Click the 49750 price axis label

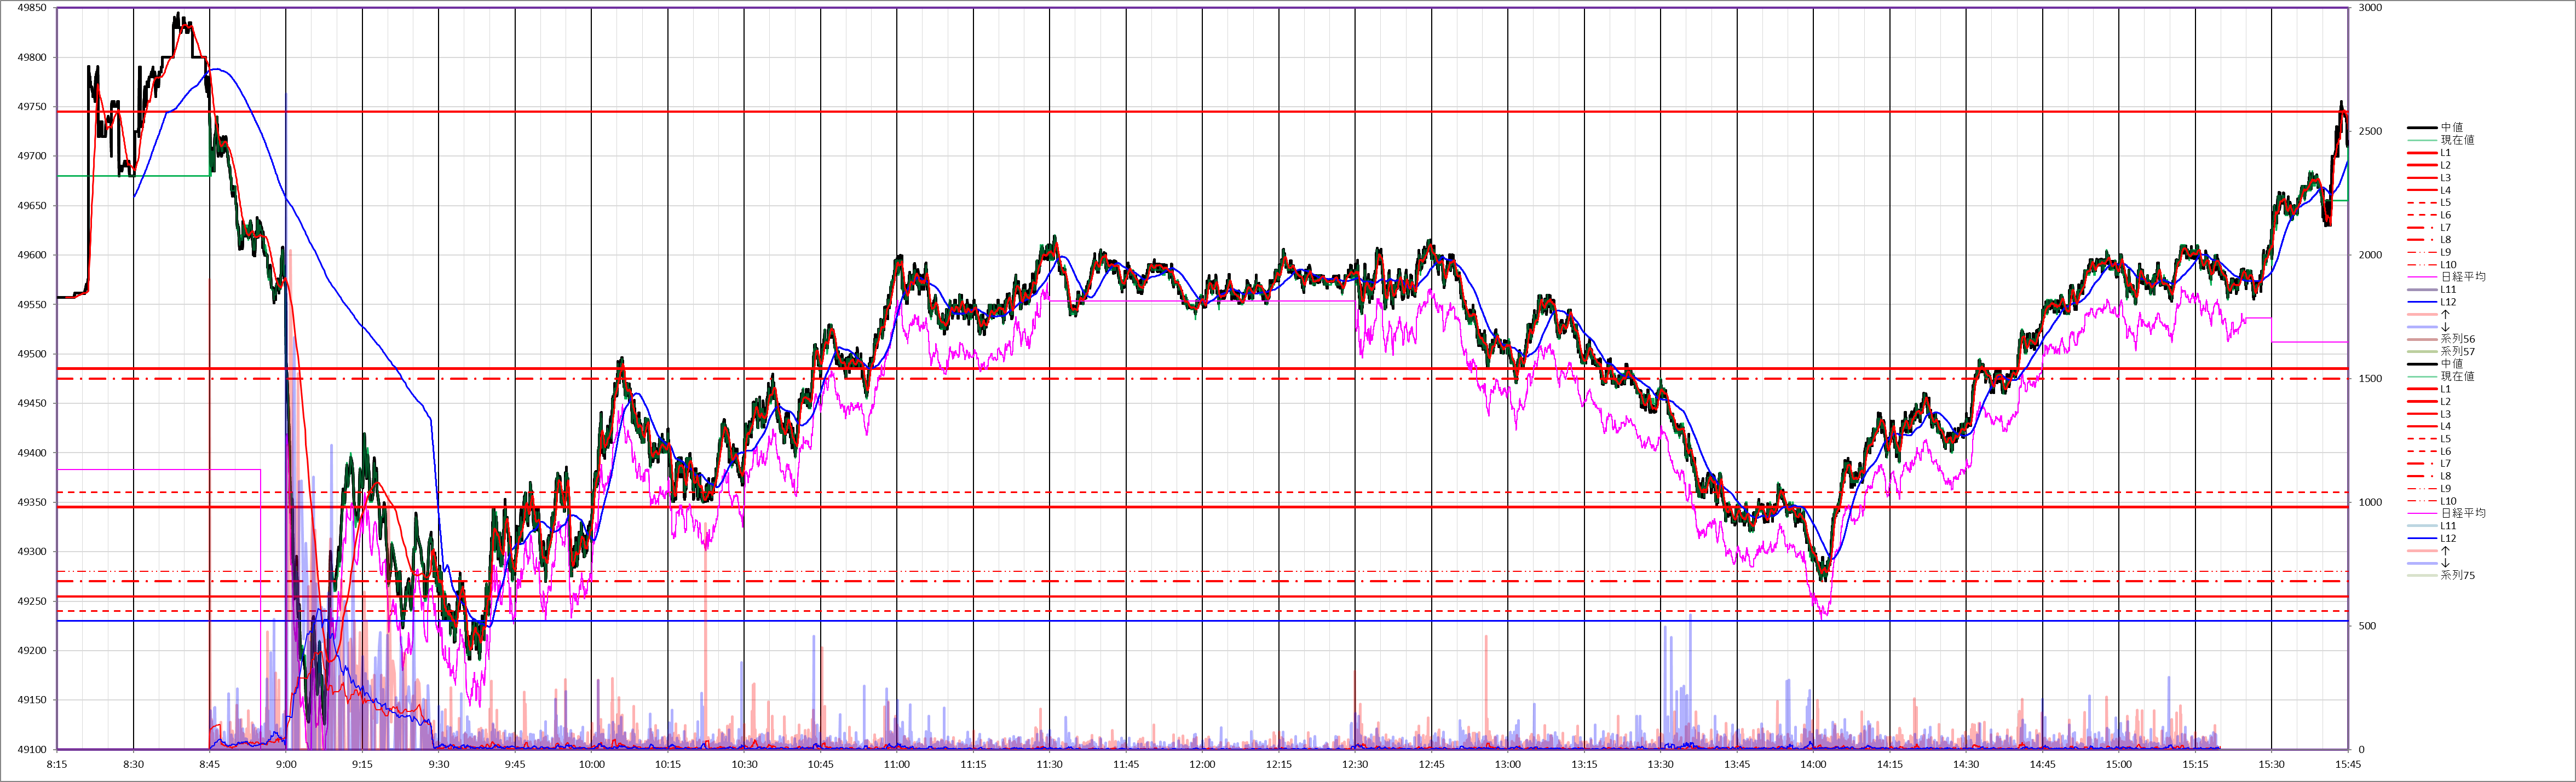click(32, 107)
